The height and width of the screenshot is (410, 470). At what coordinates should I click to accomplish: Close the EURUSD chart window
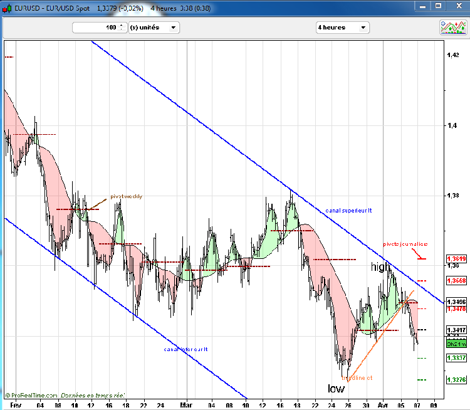click(459, 6)
